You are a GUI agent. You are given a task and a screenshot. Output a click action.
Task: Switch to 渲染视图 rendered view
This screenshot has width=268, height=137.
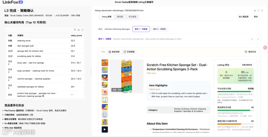114,52
